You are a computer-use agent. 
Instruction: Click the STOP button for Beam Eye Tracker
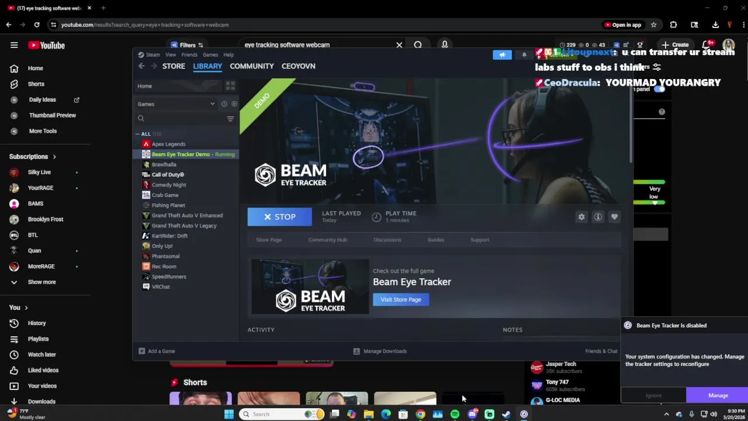tap(280, 217)
